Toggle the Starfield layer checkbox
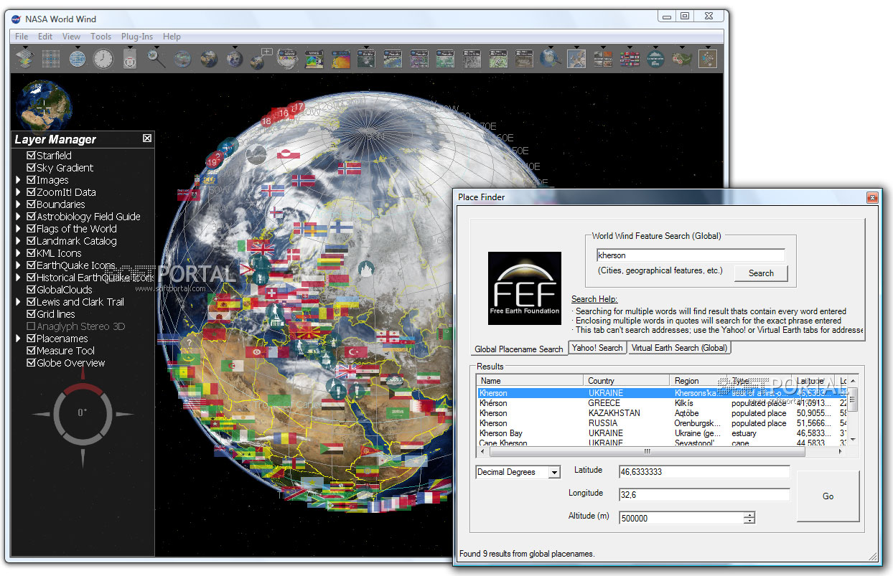Viewport: 893px width, 576px height. [x=31, y=156]
